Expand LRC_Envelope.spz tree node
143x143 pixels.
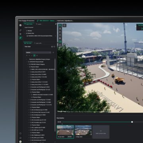(29, 115)
